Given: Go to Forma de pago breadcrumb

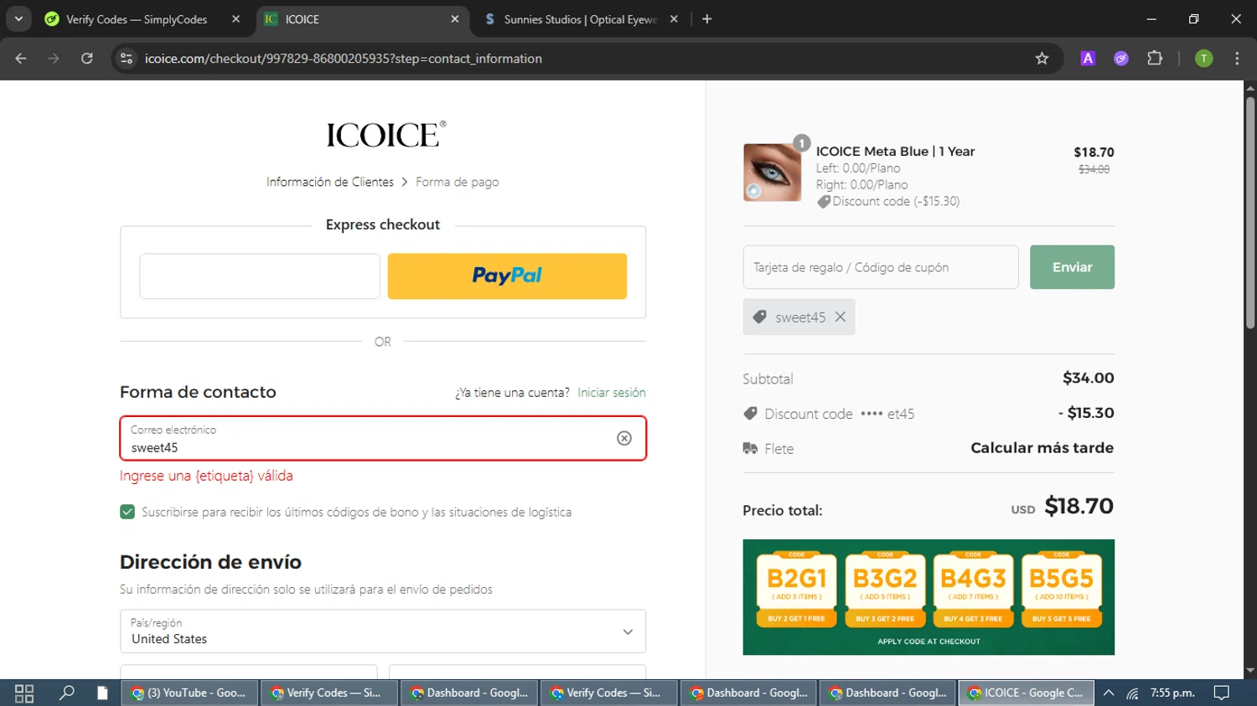Looking at the screenshot, I should pos(457,182).
